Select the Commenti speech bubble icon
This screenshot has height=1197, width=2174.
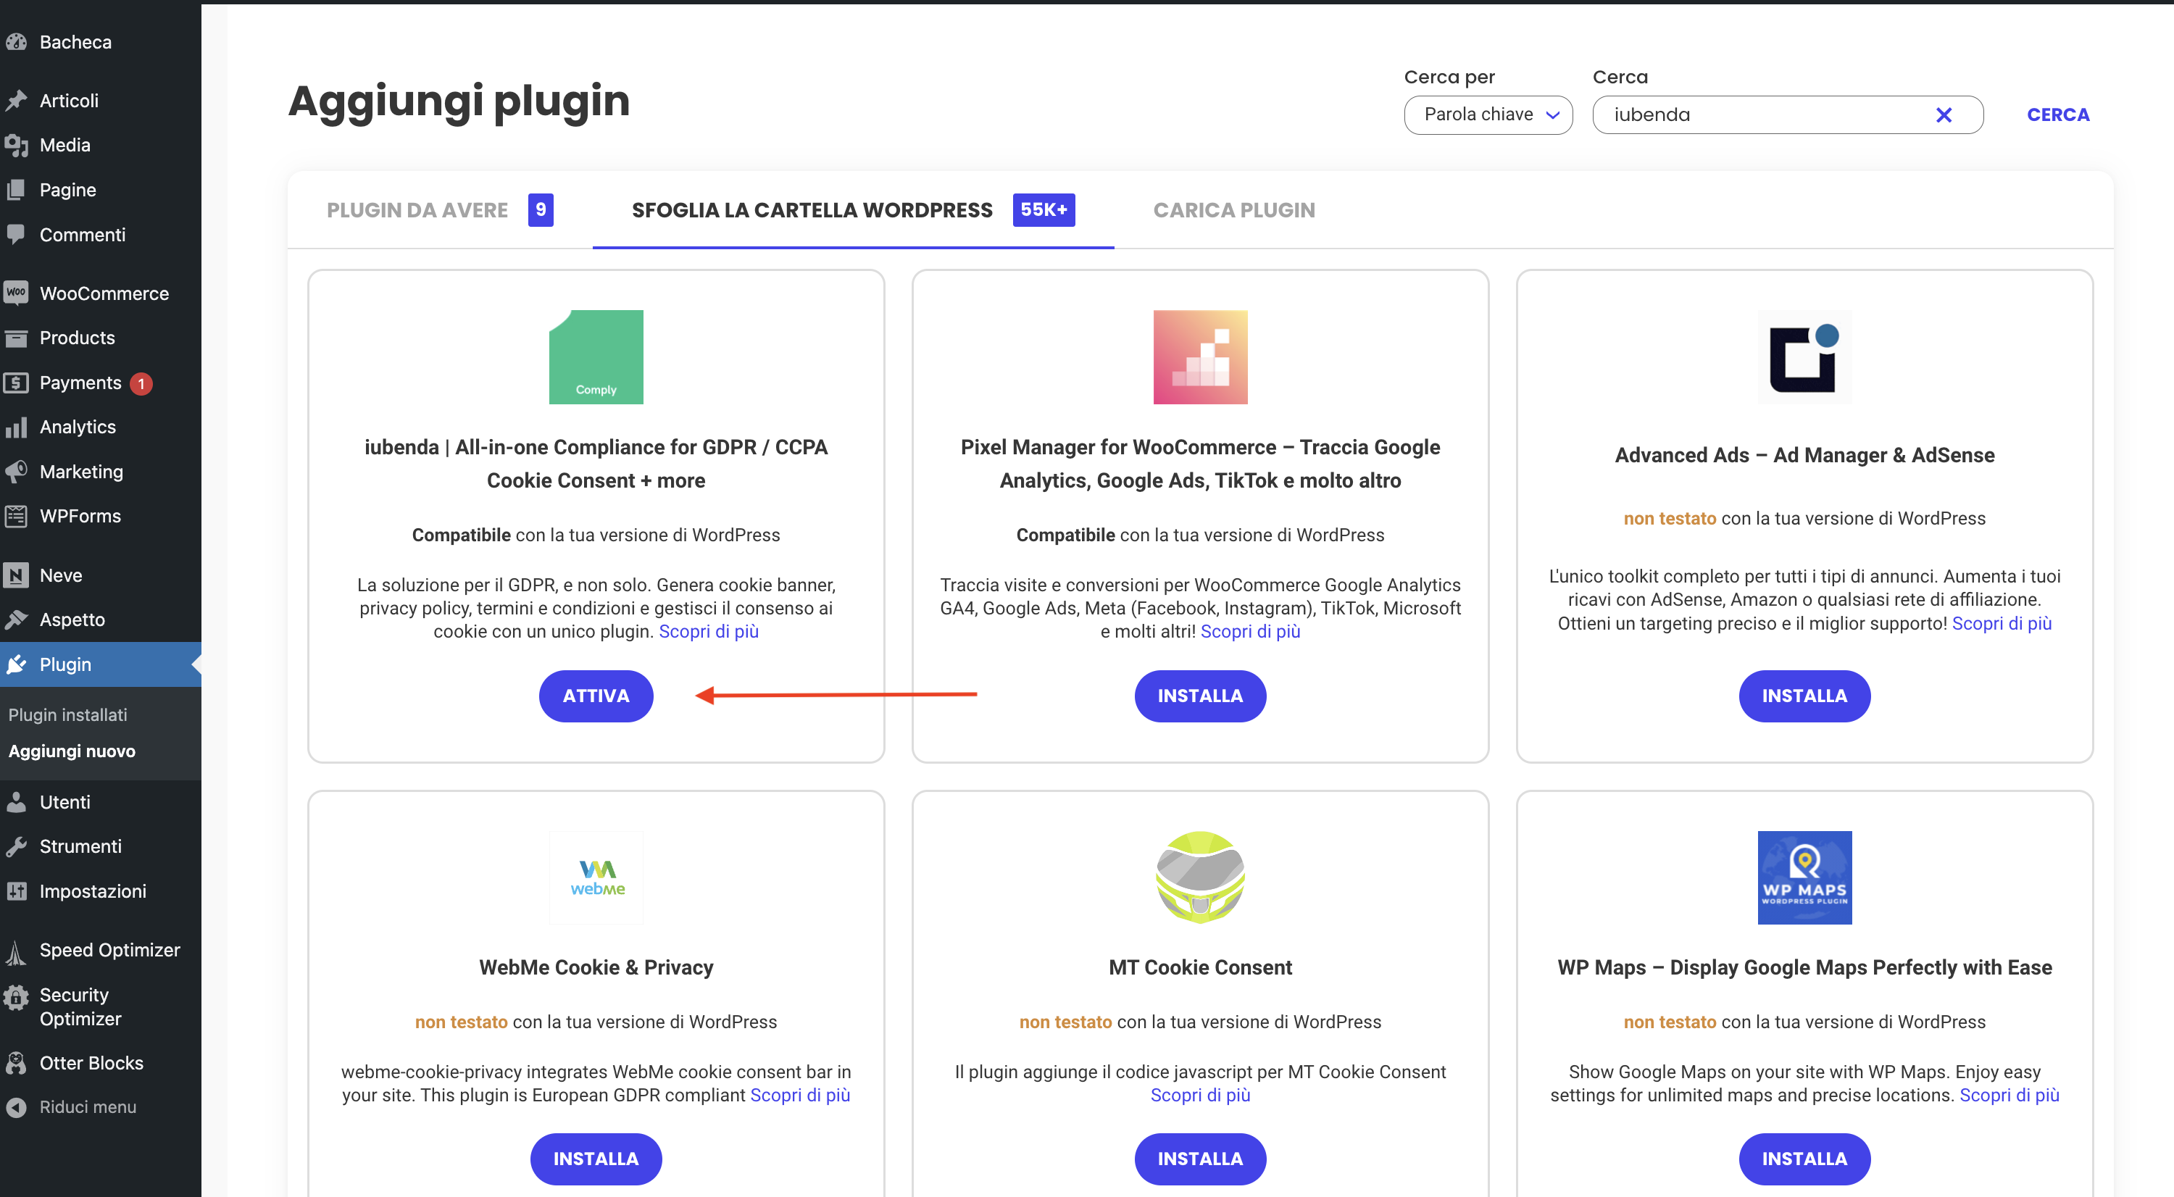(17, 235)
